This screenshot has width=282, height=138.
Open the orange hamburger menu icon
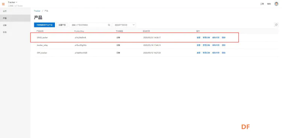tap(3, 4)
